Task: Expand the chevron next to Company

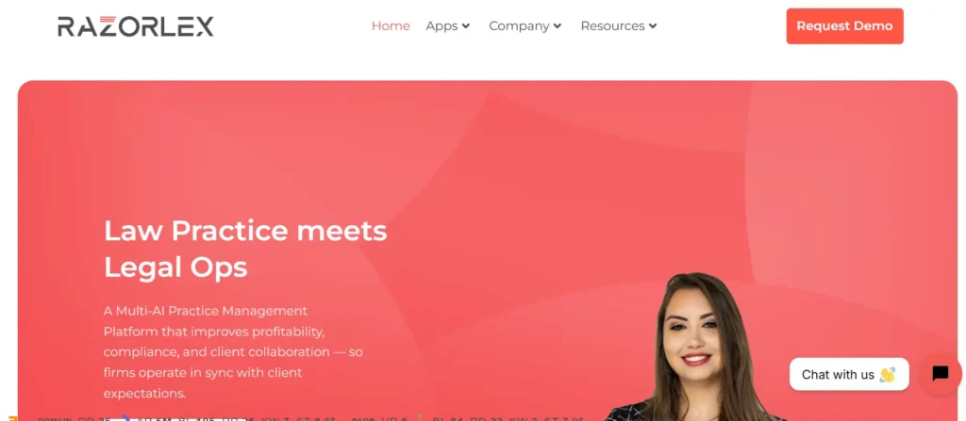Action: 557,25
